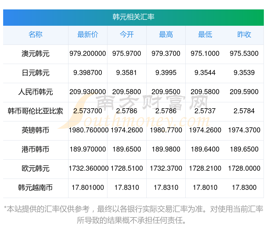
Task: Select the latest price 2.573700
Action: click(x=88, y=111)
